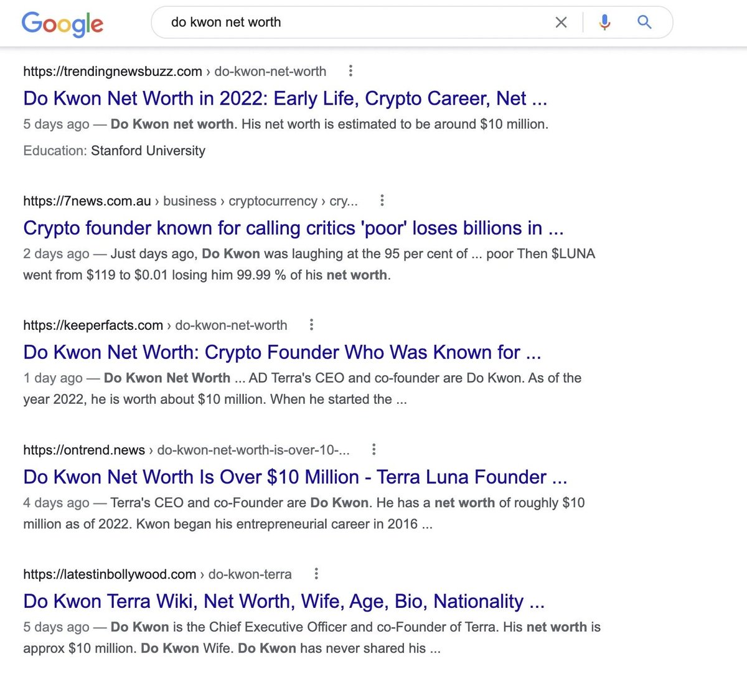Click the '1 day ago' date on keeperfacts result
This screenshot has height=677, width=747.
tap(53, 378)
